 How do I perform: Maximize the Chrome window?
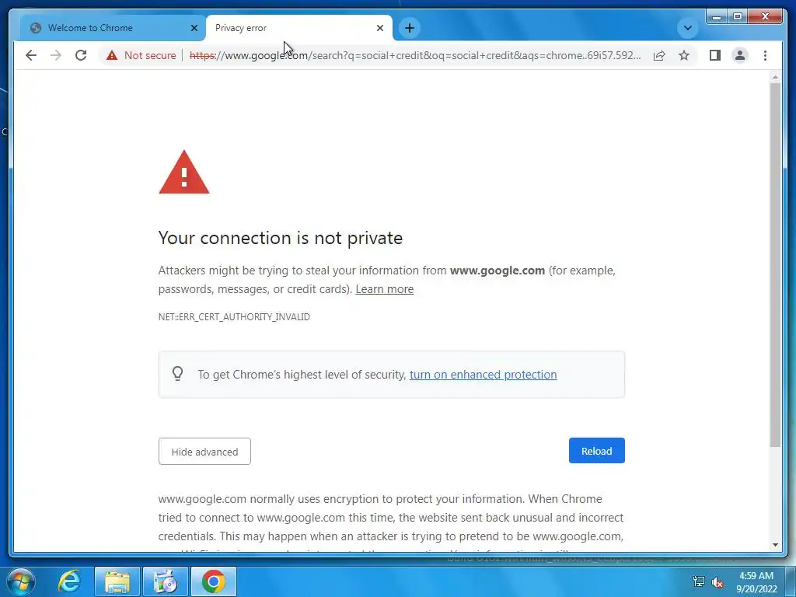click(x=738, y=17)
